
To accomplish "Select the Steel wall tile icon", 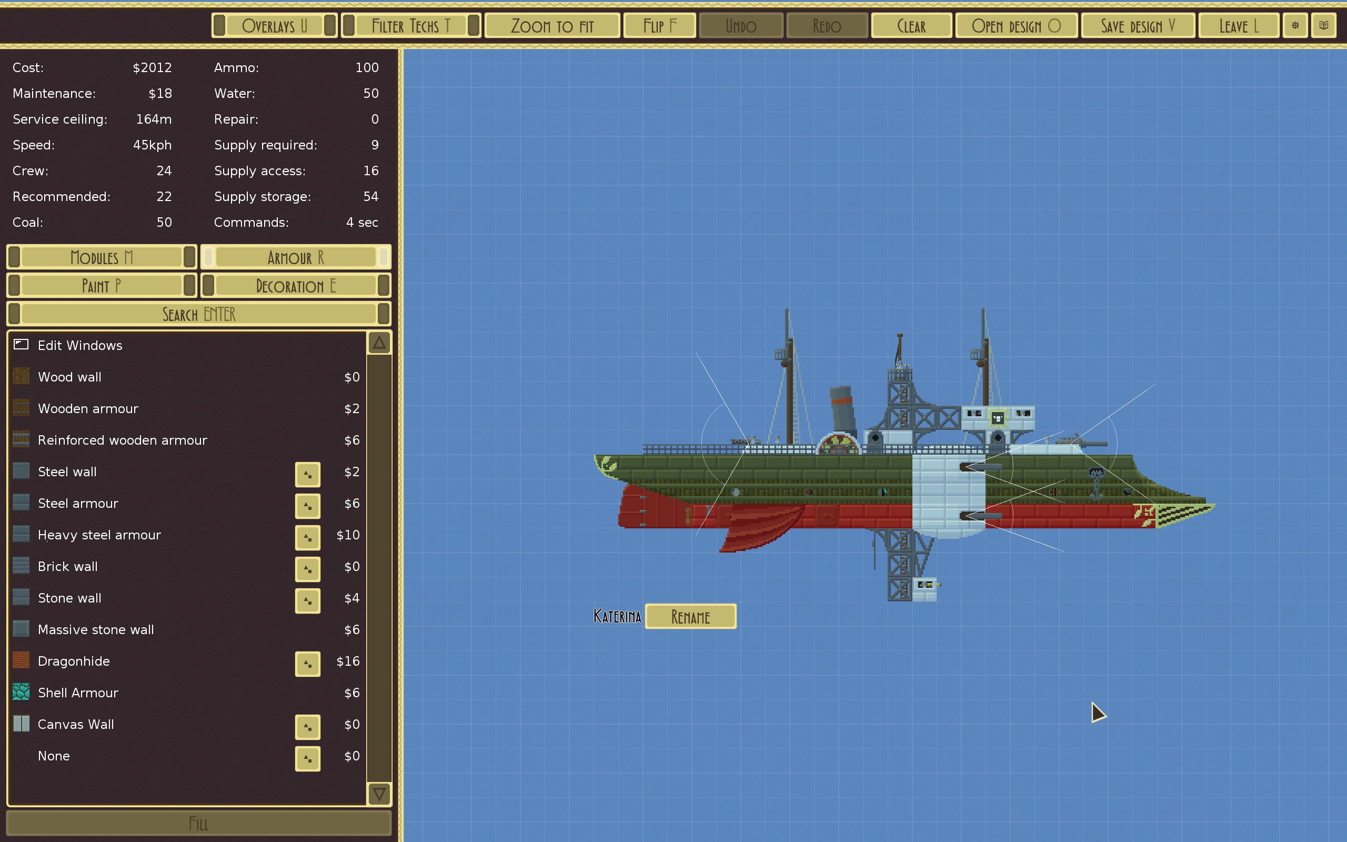I will (x=21, y=471).
